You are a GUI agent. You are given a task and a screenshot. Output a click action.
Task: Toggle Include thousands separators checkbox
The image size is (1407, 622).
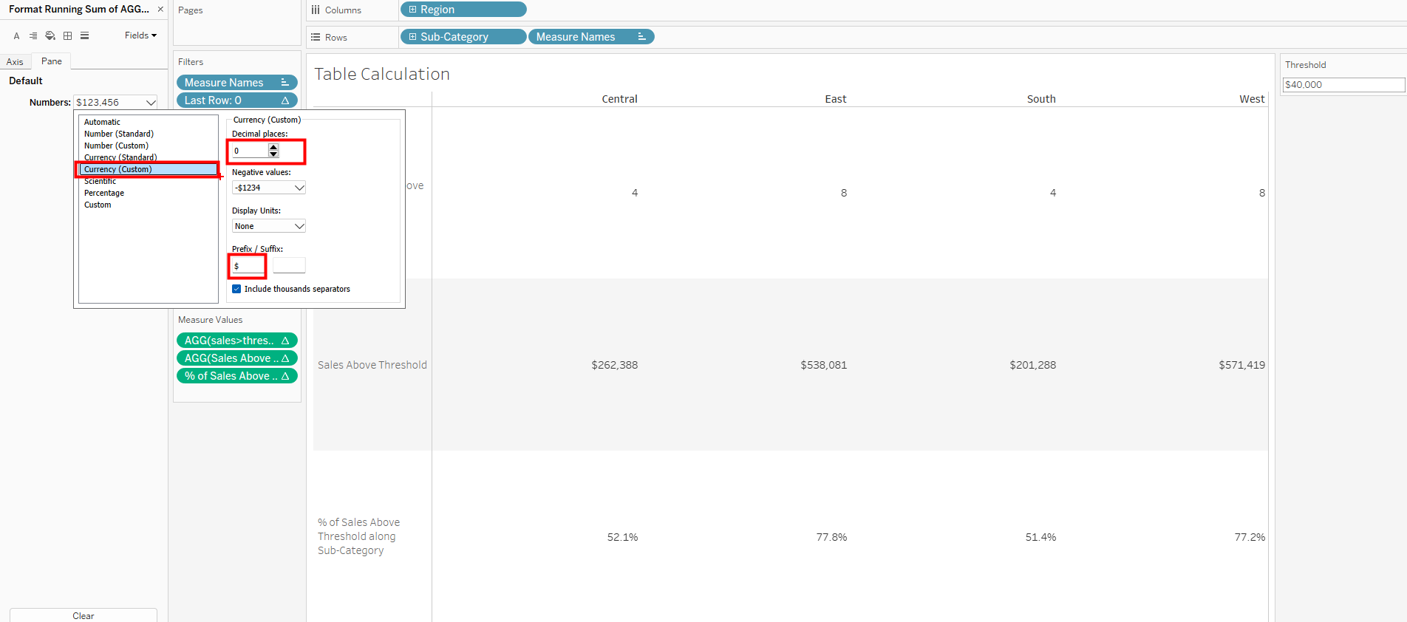coord(236,289)
